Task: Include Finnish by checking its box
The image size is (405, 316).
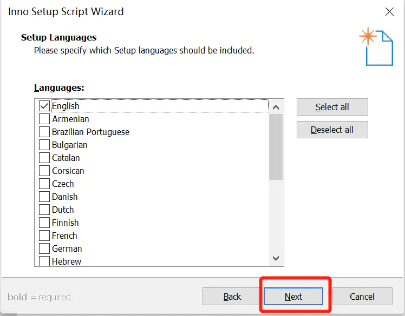Action: click(44, 223)
